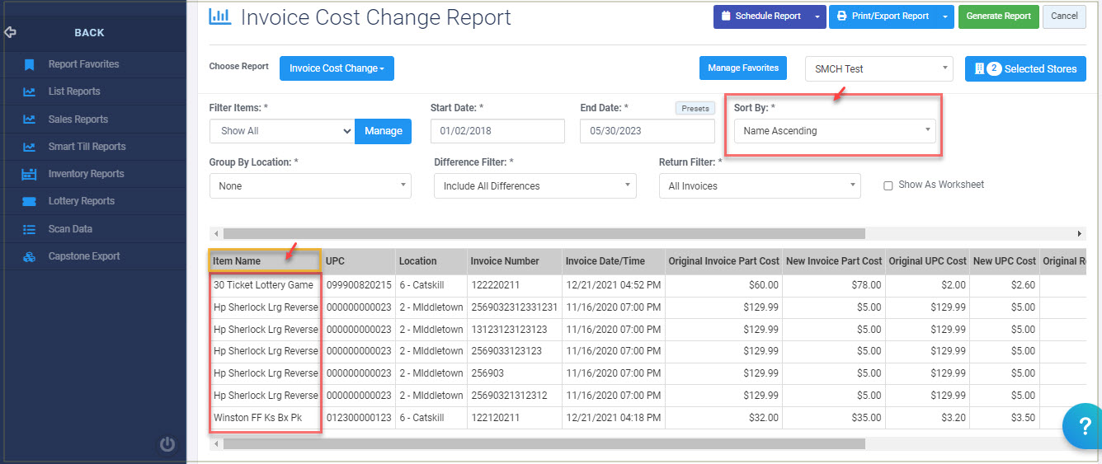The width and height of the screenshot is (1102, 464).
Task: Click the back arrow icon in sidebar
Action: (10, 32)
